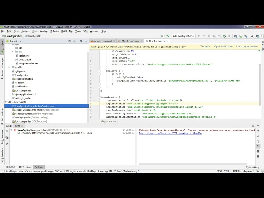Open the Event Log button

pos(252,167)
